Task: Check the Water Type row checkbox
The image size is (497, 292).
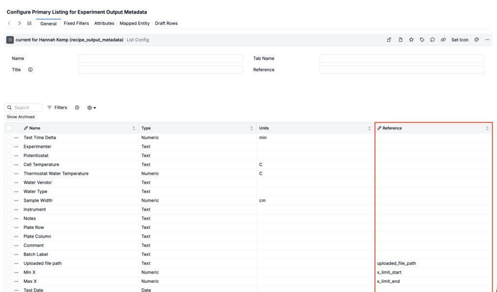Action: tap(9, 192)
